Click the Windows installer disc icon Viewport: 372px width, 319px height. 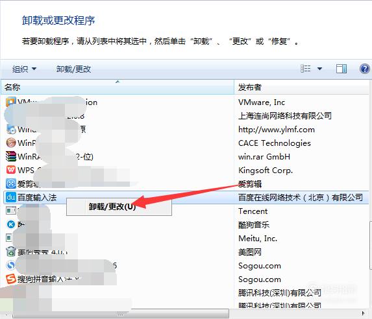click(x=11, y=129)
